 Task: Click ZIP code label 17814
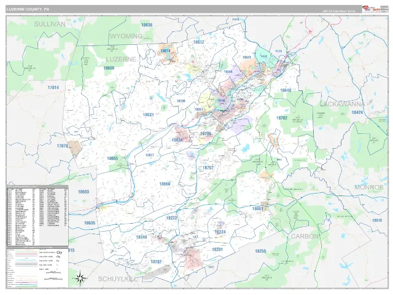pyautogui.click(x=53, y=87)
